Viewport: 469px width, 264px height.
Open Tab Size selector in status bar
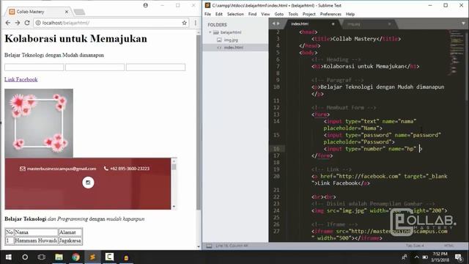pos(415,246)
